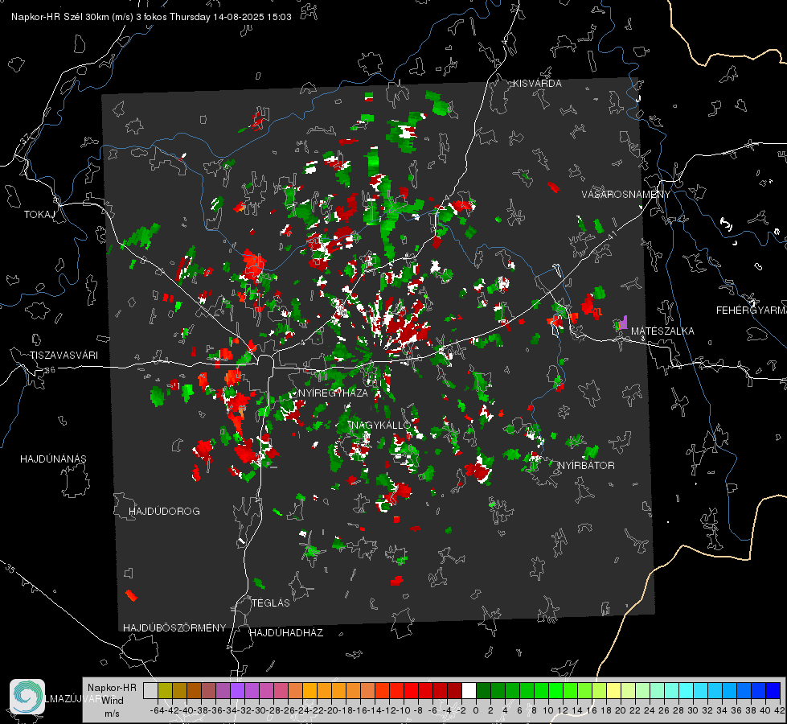Image resolution: width=787 pixels, height=724 pixels.
Task: Click the dark blue 42 m/s legend swatch
Action: coord(773,690)
